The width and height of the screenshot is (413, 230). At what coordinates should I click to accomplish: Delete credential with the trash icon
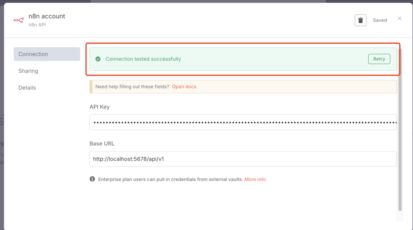point(360,20)
